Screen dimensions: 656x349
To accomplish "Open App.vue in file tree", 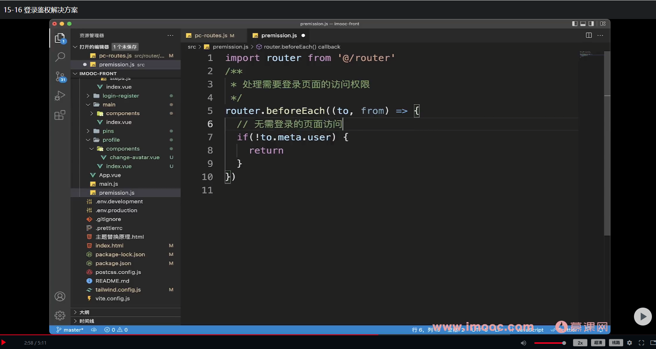I will 110,175.
